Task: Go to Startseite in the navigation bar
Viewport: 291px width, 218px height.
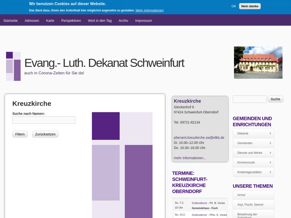Action: coord(10,21)
